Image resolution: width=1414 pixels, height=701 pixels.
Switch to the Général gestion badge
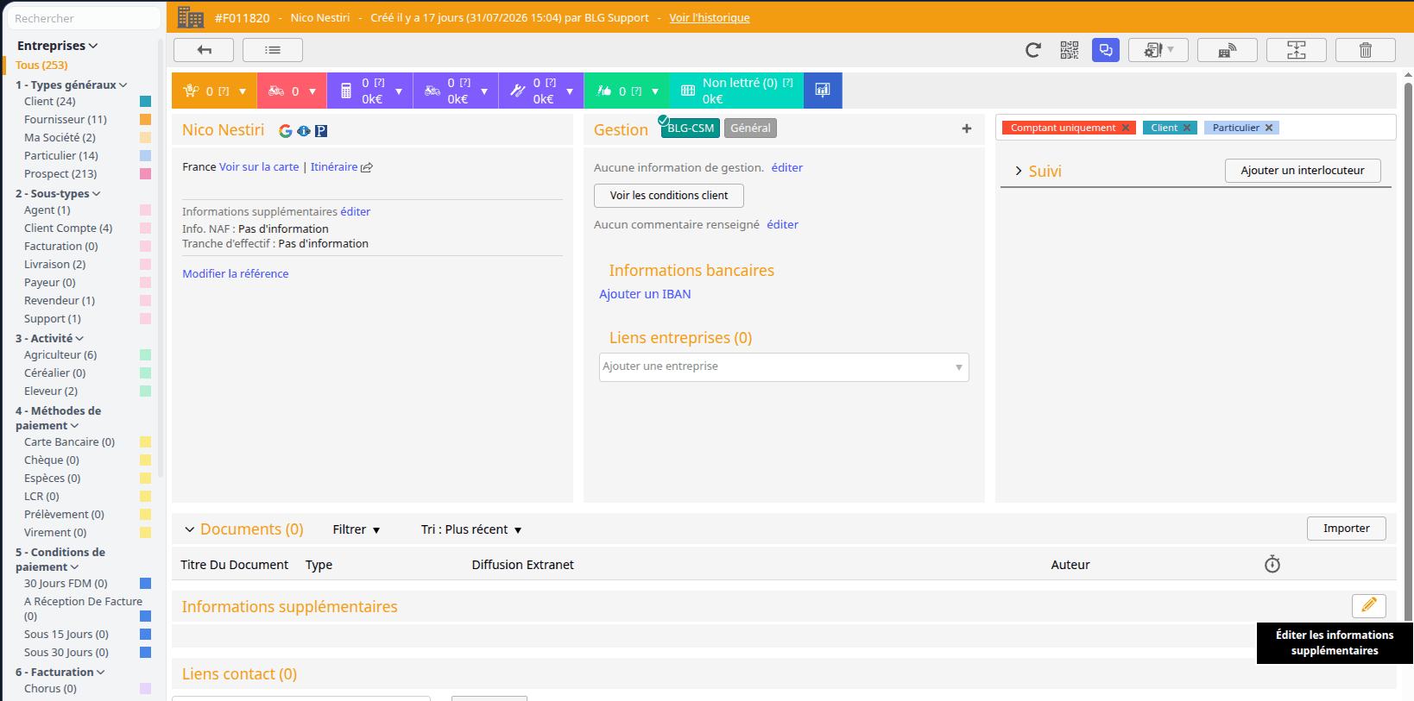[x=750, y=128]
